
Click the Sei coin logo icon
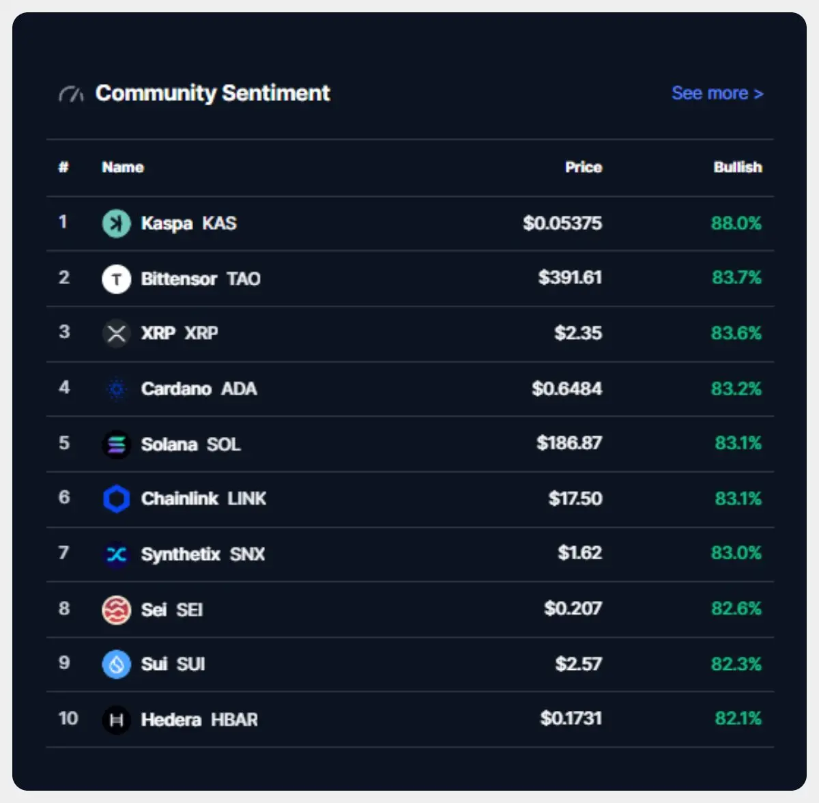coord(116,610)
